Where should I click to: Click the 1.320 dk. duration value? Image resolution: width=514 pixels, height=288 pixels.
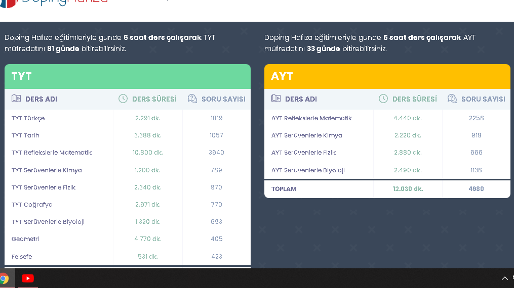[x=148, y=222]
